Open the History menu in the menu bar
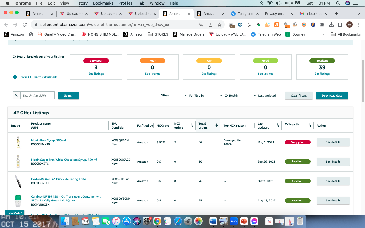The image size is (365, 228). [x=81, y=3]
